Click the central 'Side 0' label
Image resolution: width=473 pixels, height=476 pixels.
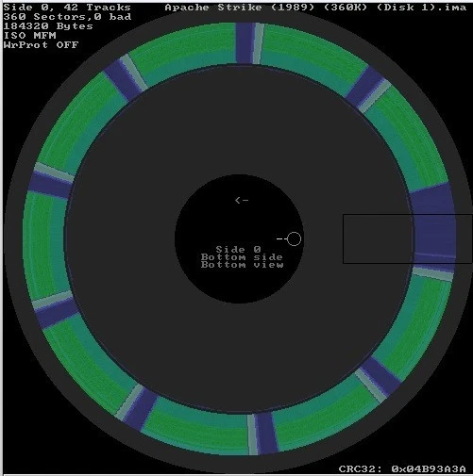[x=239, y=250]
